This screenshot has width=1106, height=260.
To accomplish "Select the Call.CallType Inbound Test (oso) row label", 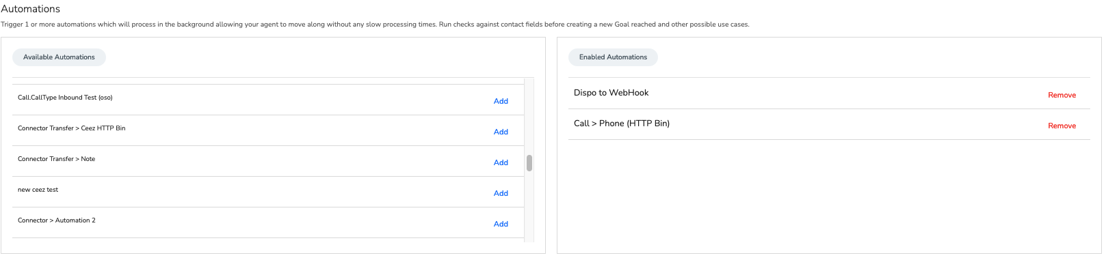I will pos(65,98).
